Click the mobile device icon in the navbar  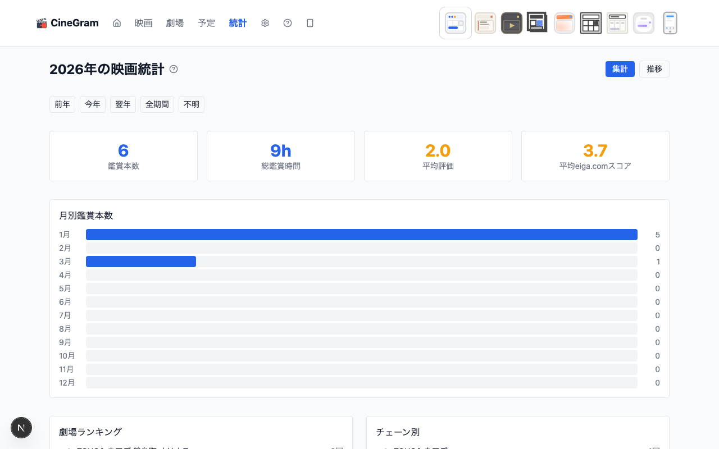click(310, 23)
